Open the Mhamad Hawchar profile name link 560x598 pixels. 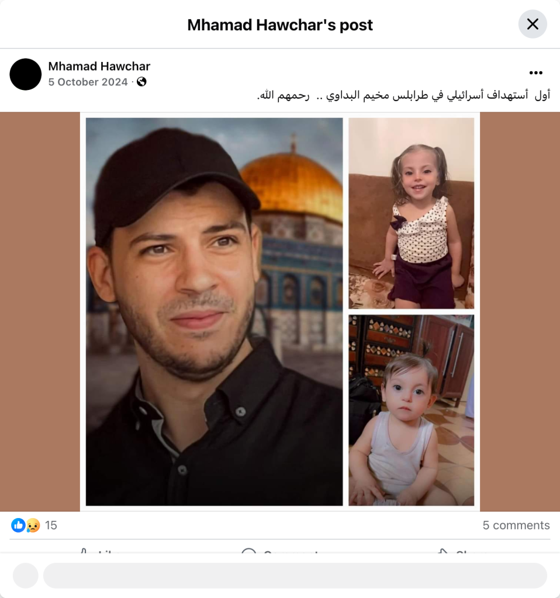99,66
